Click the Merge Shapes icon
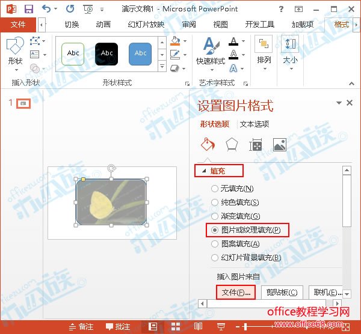The width and height of the screenshot is (361, 334). click(x=35, y=68)
